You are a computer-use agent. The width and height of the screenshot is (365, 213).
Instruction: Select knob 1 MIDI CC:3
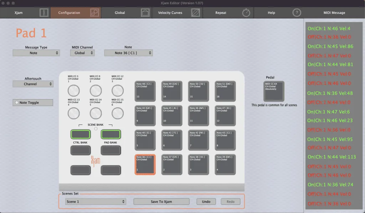(x=73, y=91)
